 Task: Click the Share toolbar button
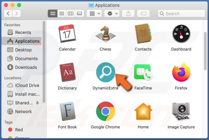click(128, 13)
